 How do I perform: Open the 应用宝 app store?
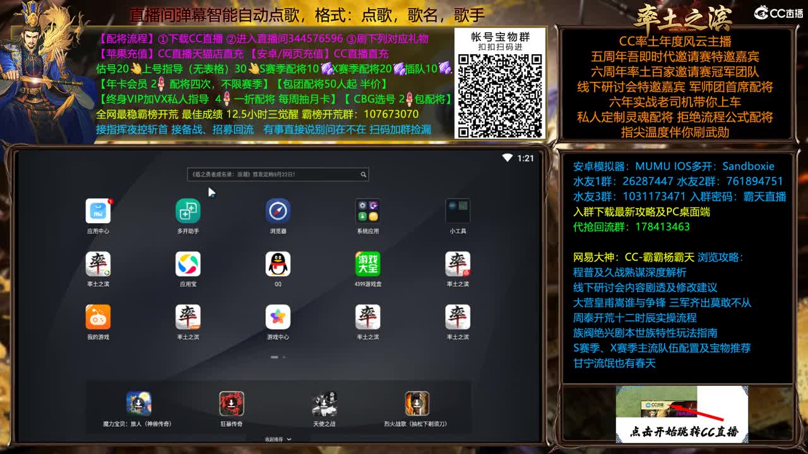point(188,264)
